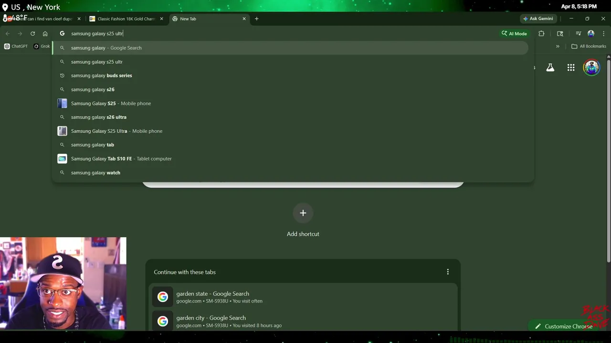Image resolution: width=611 pixels, height=343 pixels.
Task: Open side panel icon in toolbar
Action: pos(560,33)
